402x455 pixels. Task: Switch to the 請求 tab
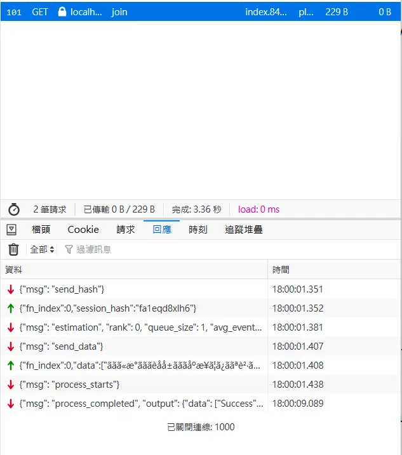pyautogui.click(x=126, y=229)
